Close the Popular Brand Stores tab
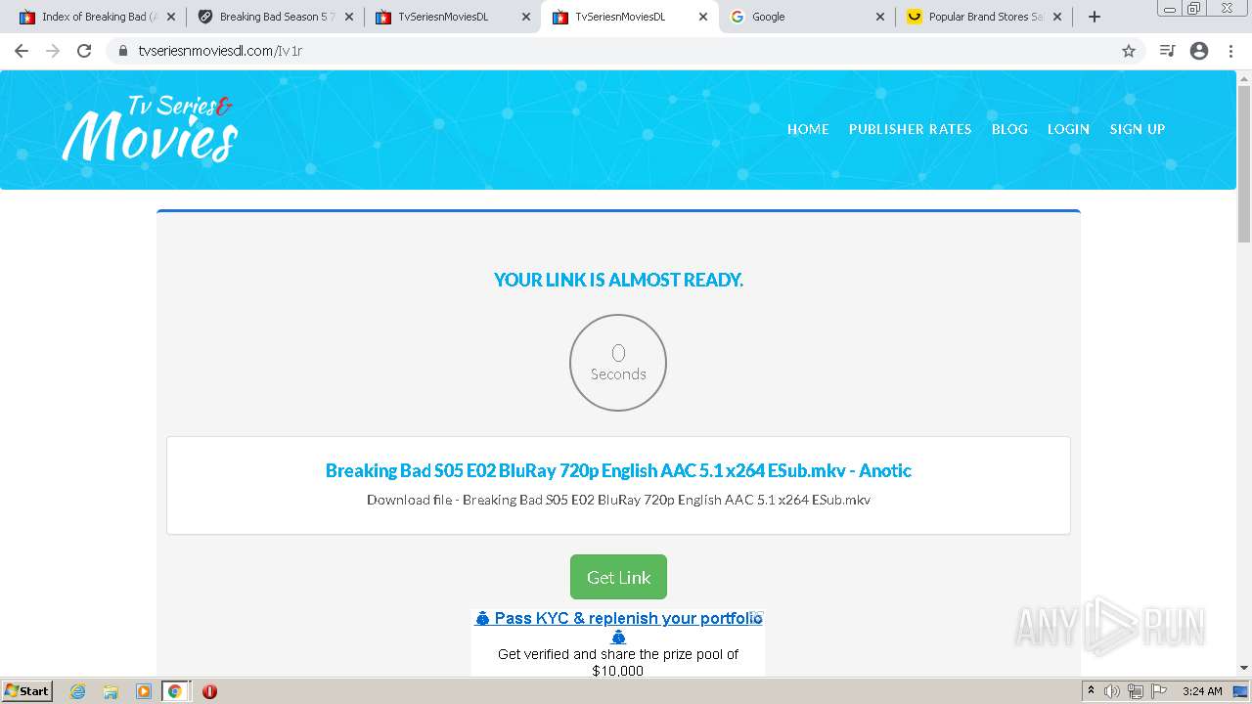The height and width of the screenshot is (704, 1252). pos(1057,17)
